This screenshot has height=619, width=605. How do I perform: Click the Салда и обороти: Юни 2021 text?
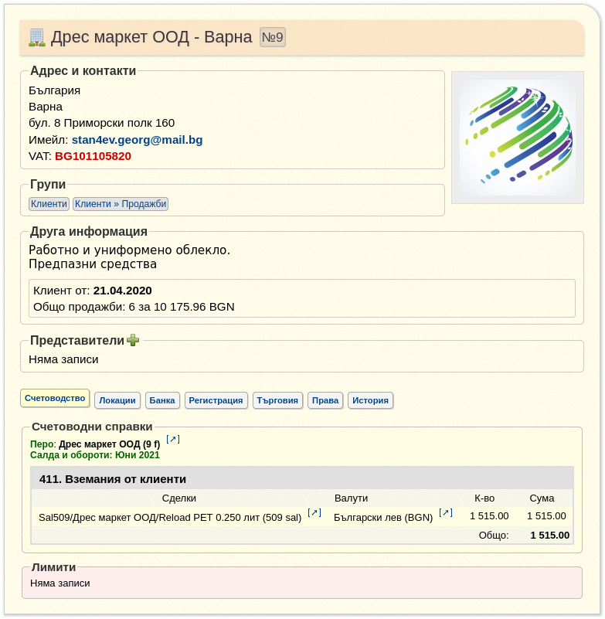[95, 455]
